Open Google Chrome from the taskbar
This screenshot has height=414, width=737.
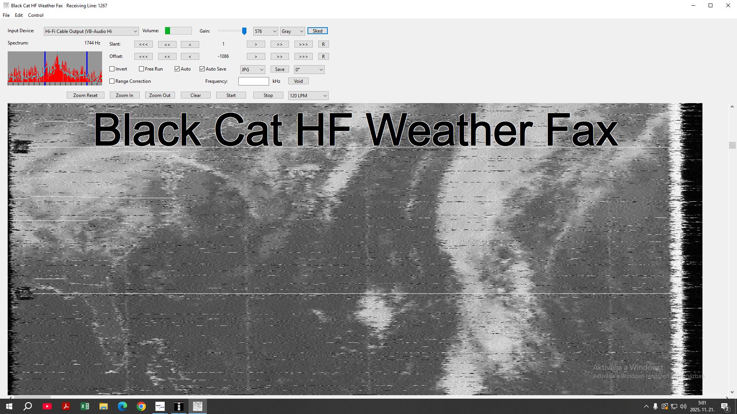coord(141,406)
